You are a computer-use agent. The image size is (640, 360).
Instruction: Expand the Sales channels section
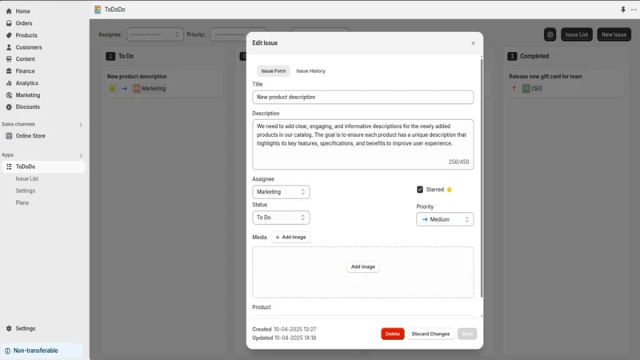[81, 125]
